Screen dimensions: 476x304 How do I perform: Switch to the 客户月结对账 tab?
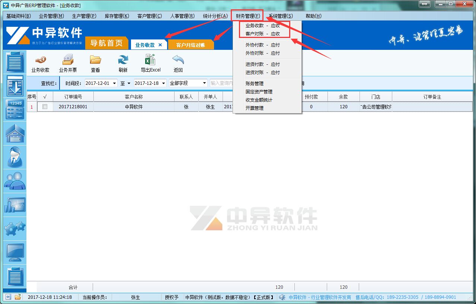tap(191, 45)
